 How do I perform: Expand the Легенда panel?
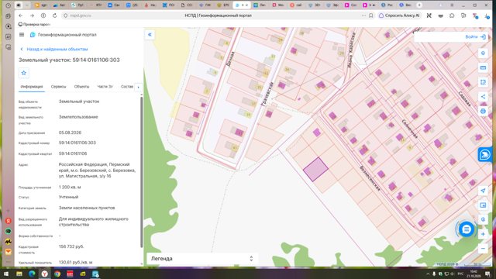click(x=201, y=258)
